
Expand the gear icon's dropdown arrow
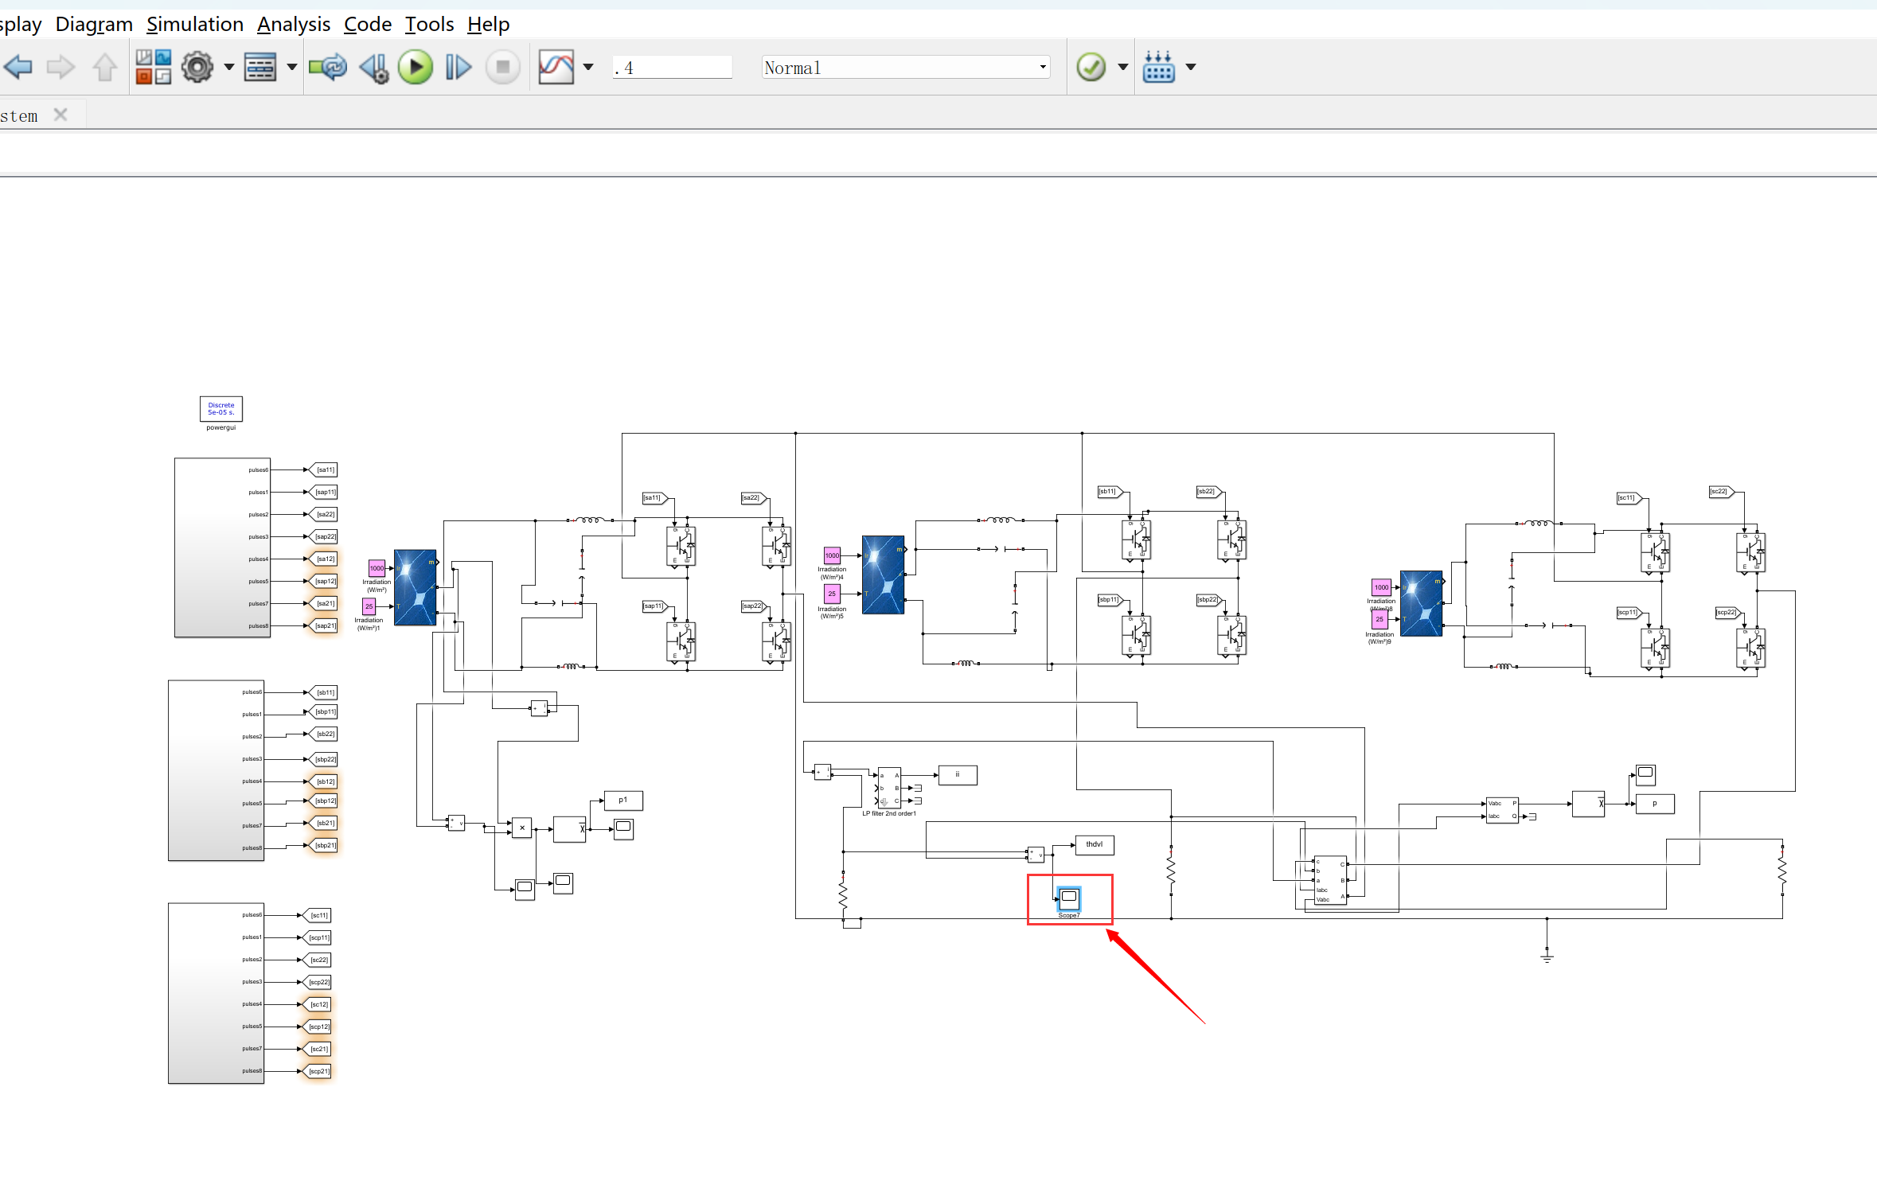coord(228,67)
